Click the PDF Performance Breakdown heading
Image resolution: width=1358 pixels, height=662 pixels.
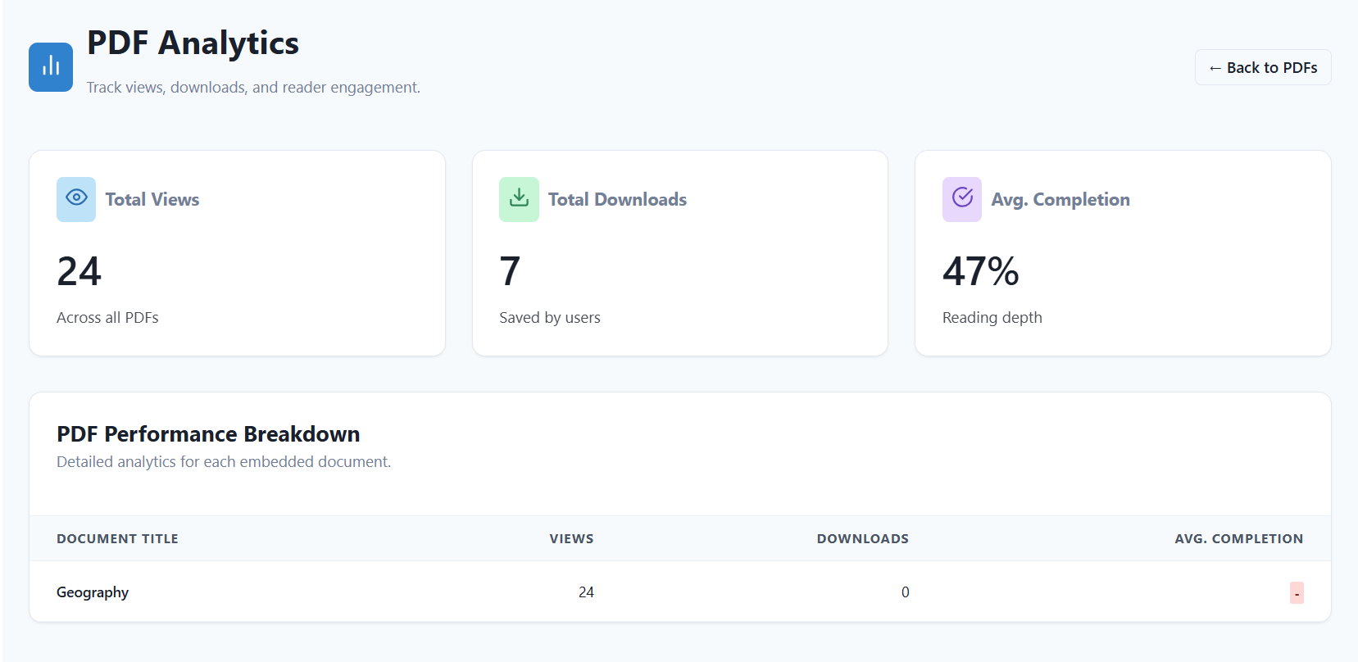[x=208, y=433]
